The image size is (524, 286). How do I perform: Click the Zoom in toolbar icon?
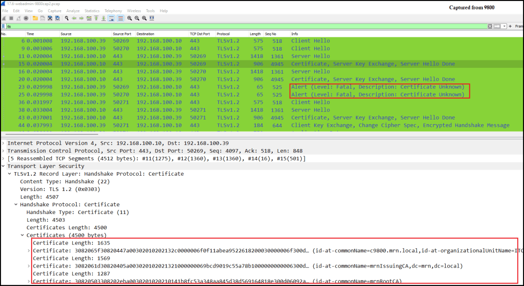click(129, 18)
